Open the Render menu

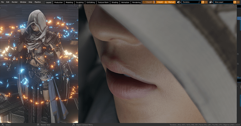point(15,2)
